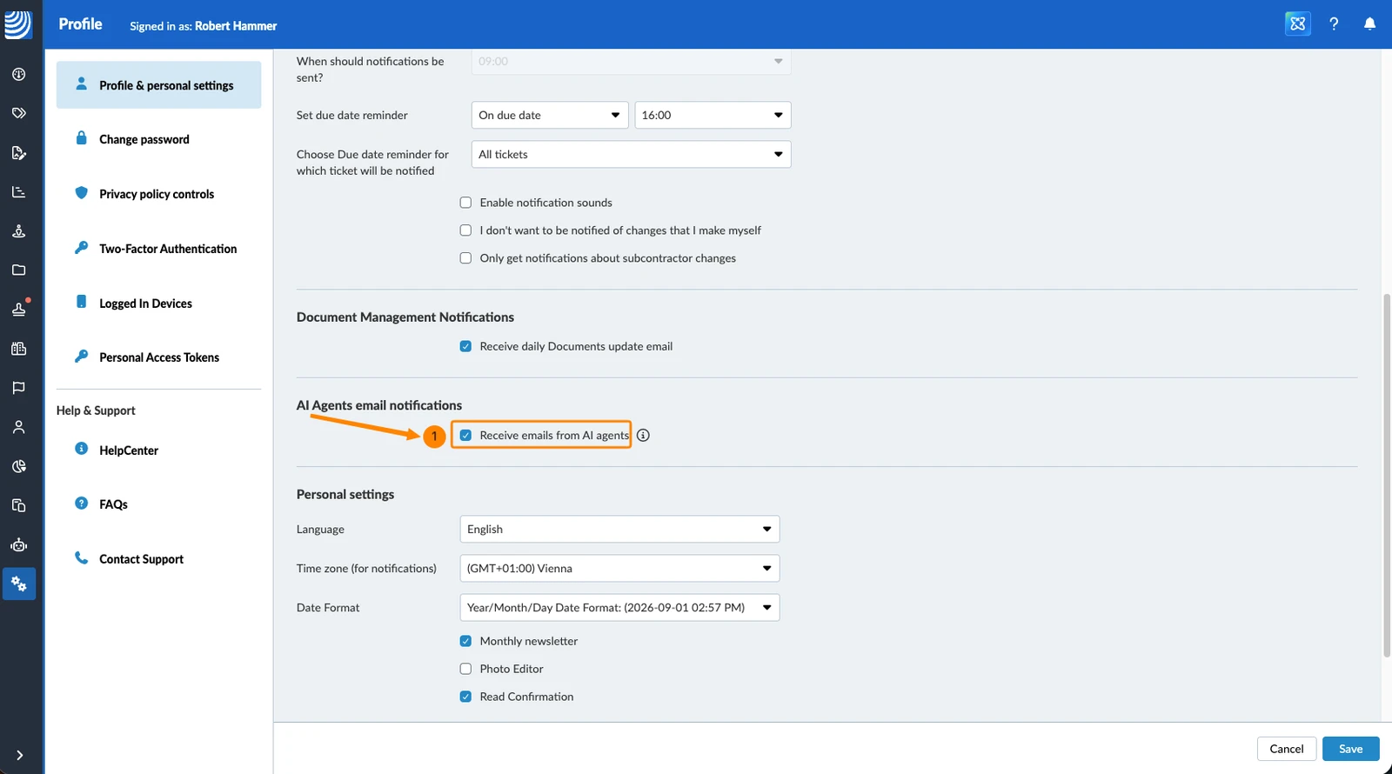This screenshot has width=1392, height=774.
Task: Open the flag icon in left sidebar
Action: 18,388
